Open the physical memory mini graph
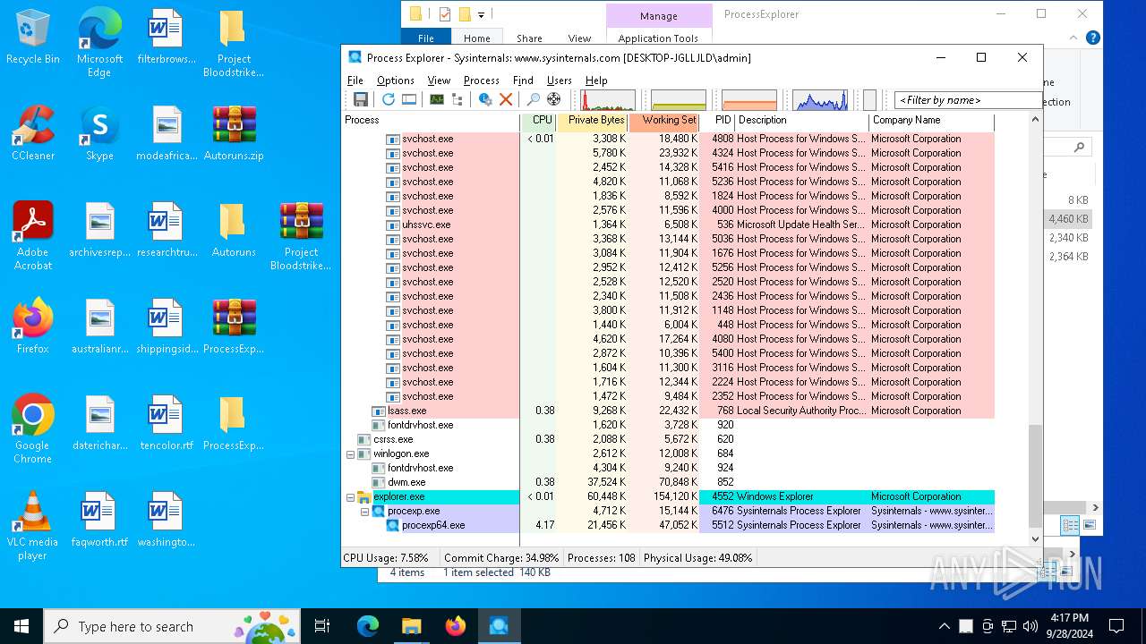This screenshot has width=1146, height=644. tap(749, 99)
